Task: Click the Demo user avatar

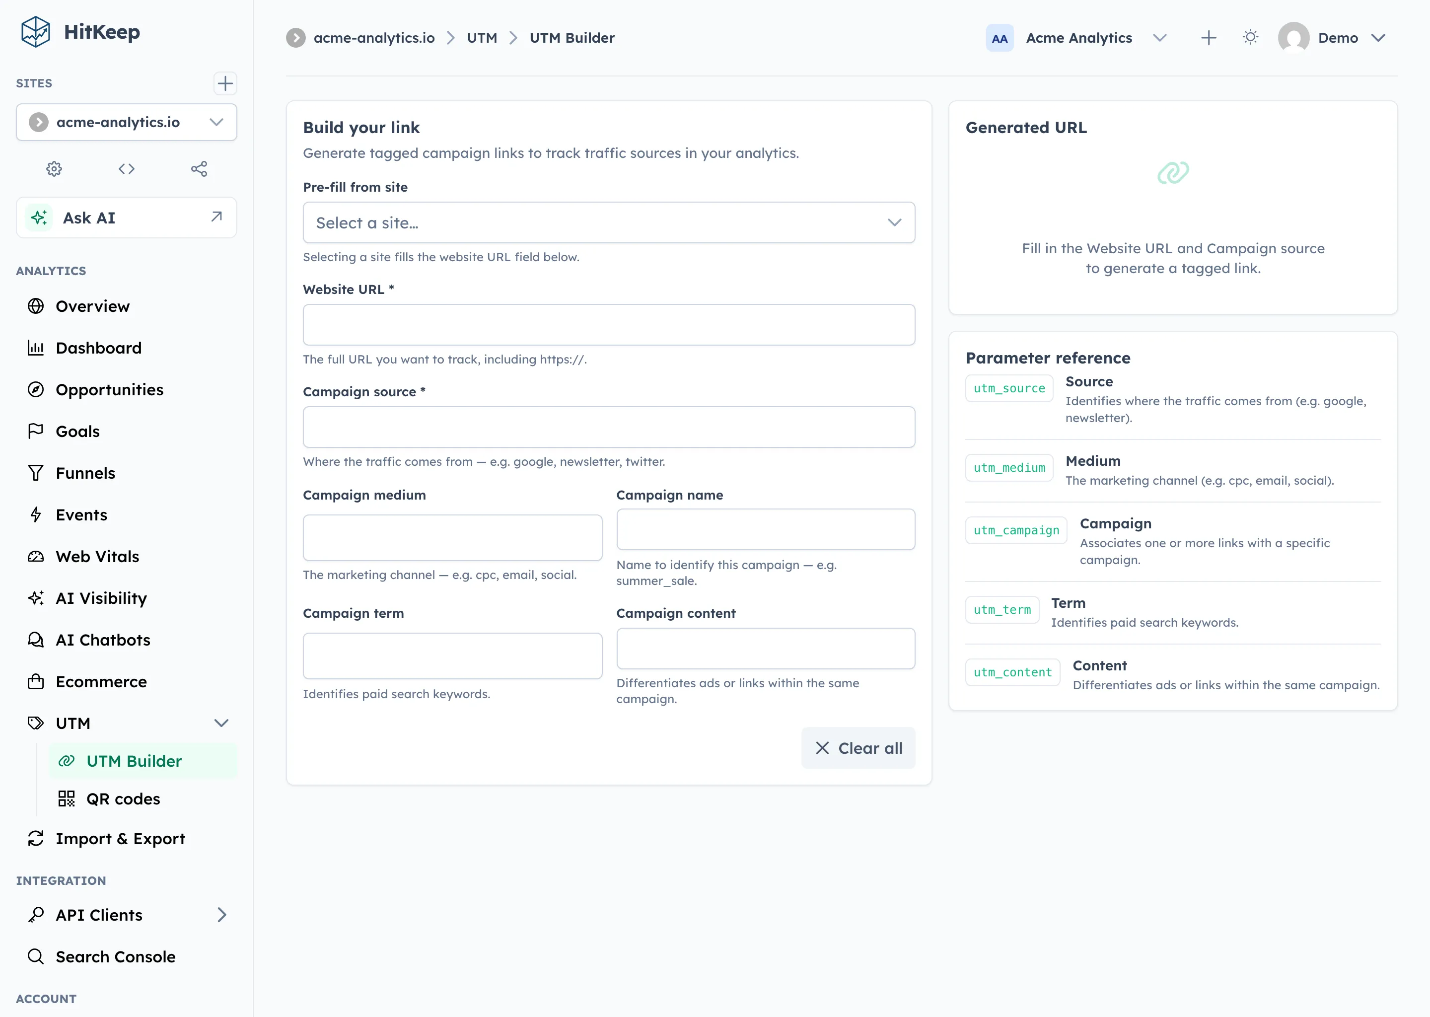Action: pyautogui.click(x=1293, y=38)
